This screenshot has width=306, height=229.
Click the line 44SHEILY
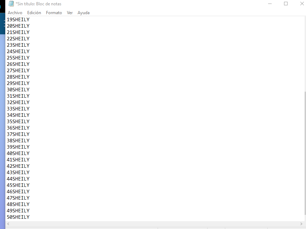18,179
